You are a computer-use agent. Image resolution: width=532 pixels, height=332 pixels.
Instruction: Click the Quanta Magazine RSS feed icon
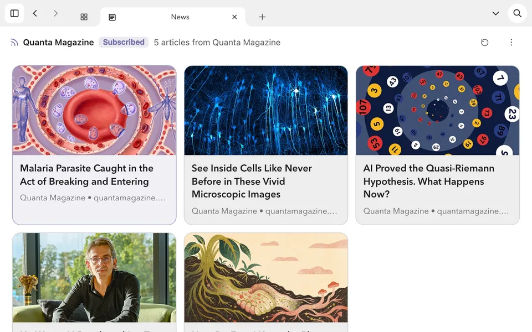click(14, 43)
